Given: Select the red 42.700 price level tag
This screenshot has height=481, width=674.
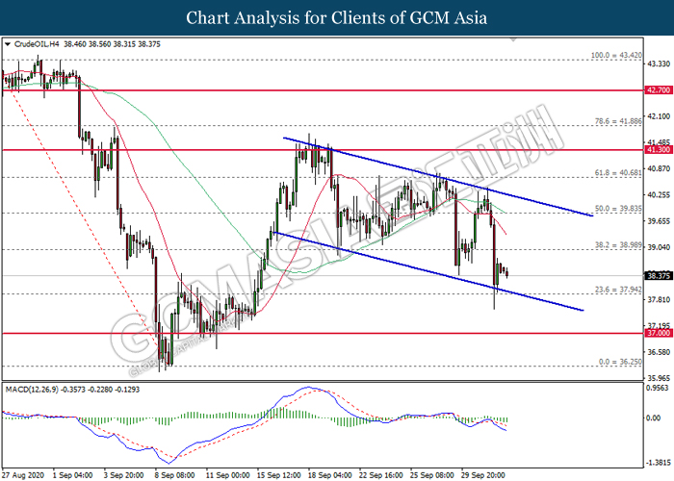Looking at the screenshot, I should point(658,89).
